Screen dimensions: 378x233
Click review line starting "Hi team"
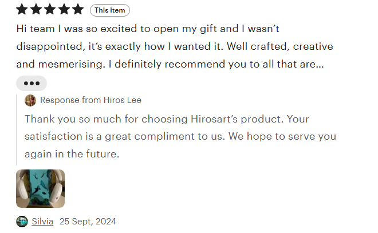[x=148, y=29]
